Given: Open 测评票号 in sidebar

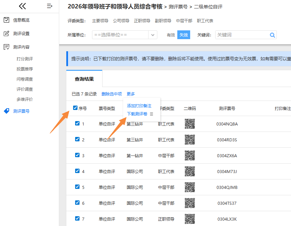Looking at the screenshot, I should 21,111.
